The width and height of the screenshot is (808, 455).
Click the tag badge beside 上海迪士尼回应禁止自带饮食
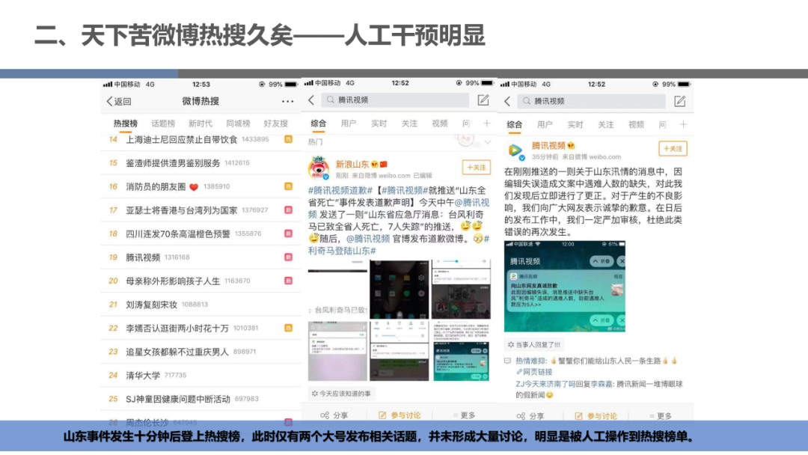click(x=289, y=139)
